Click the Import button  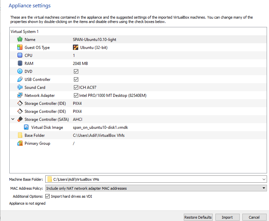[x=227, y=217]
